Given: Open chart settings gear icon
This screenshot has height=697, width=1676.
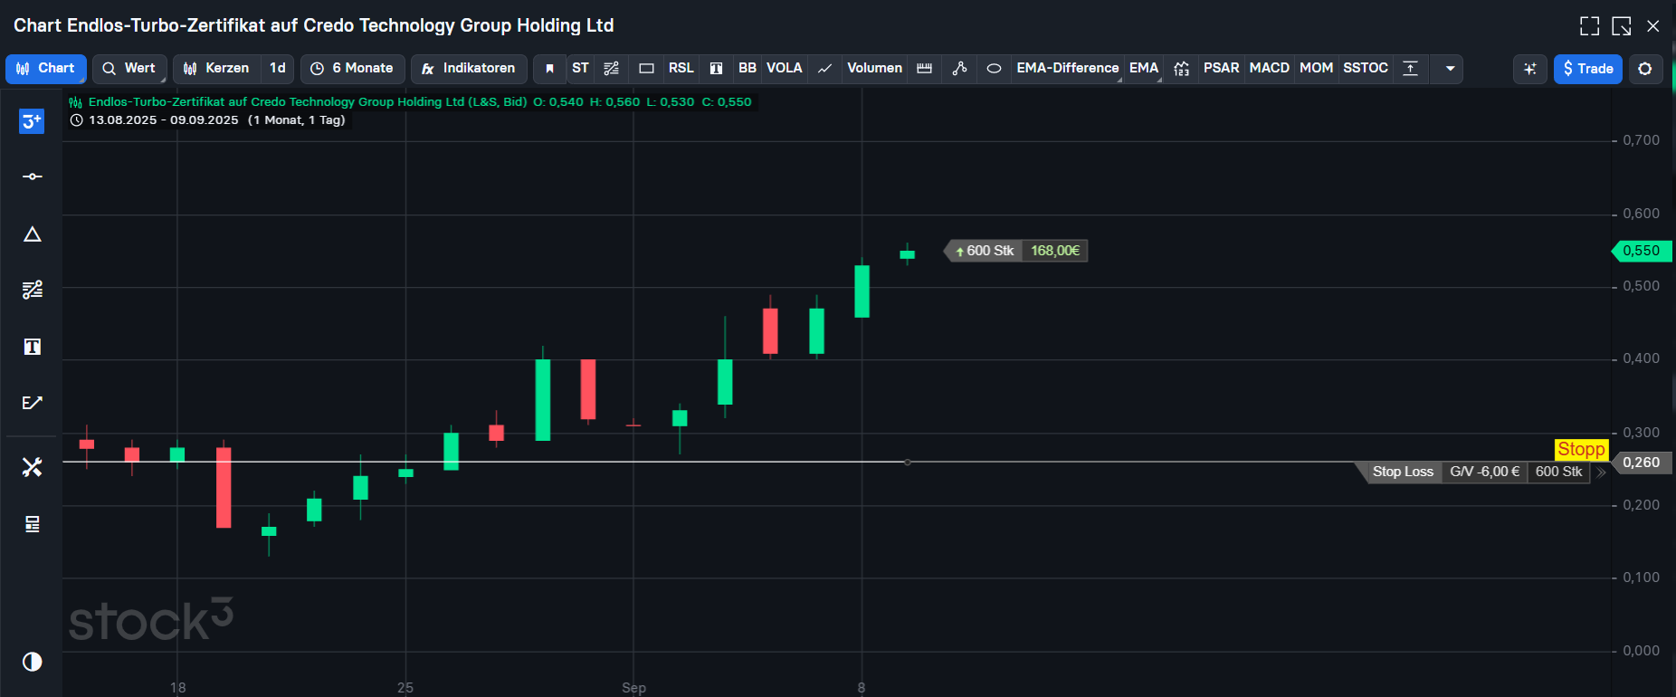Looking at the screenshot, I should click(x=1645, y=69).
